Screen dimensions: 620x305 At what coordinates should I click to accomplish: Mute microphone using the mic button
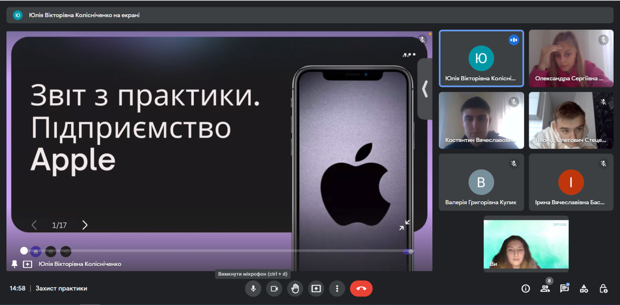[x=253, y=289]
